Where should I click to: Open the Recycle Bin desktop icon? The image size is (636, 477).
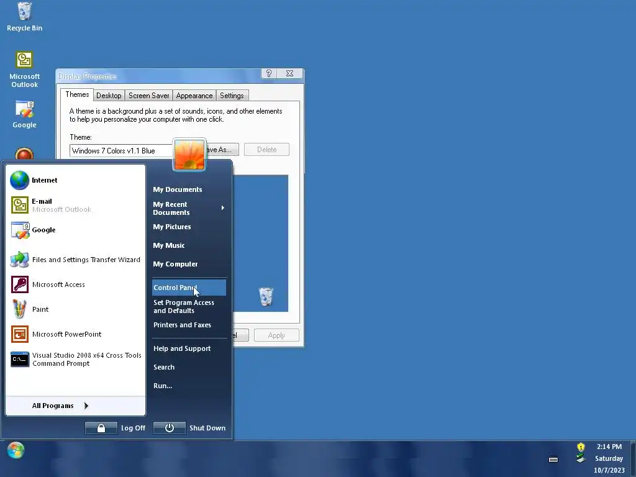click(24, 16)
